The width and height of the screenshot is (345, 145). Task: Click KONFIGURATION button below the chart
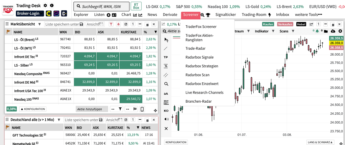point(176,142)
